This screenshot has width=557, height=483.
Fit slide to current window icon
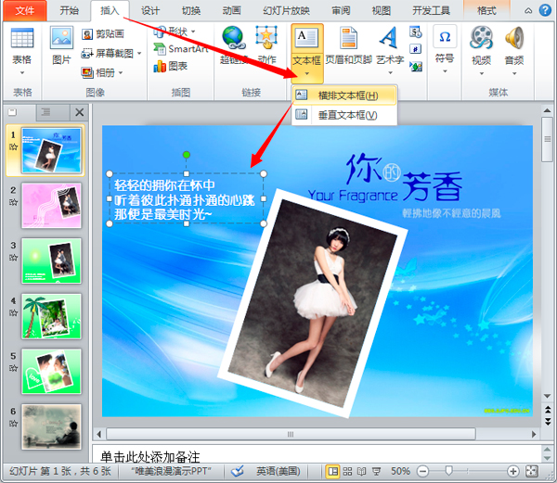pyautogui.click(x=532, y=471)
